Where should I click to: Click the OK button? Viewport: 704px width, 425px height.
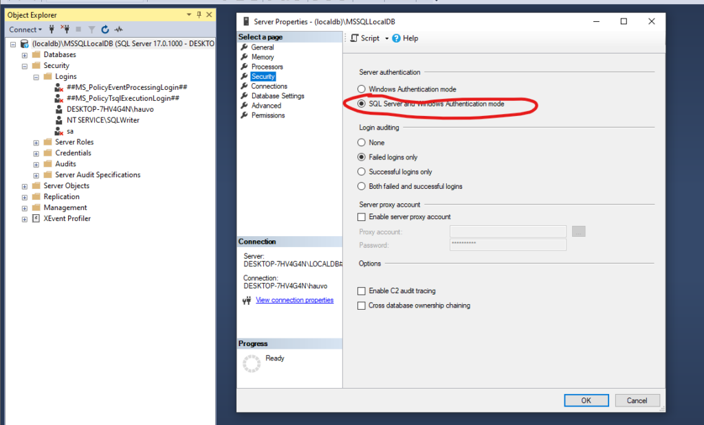pyautogui.click(x=586, y=400)
